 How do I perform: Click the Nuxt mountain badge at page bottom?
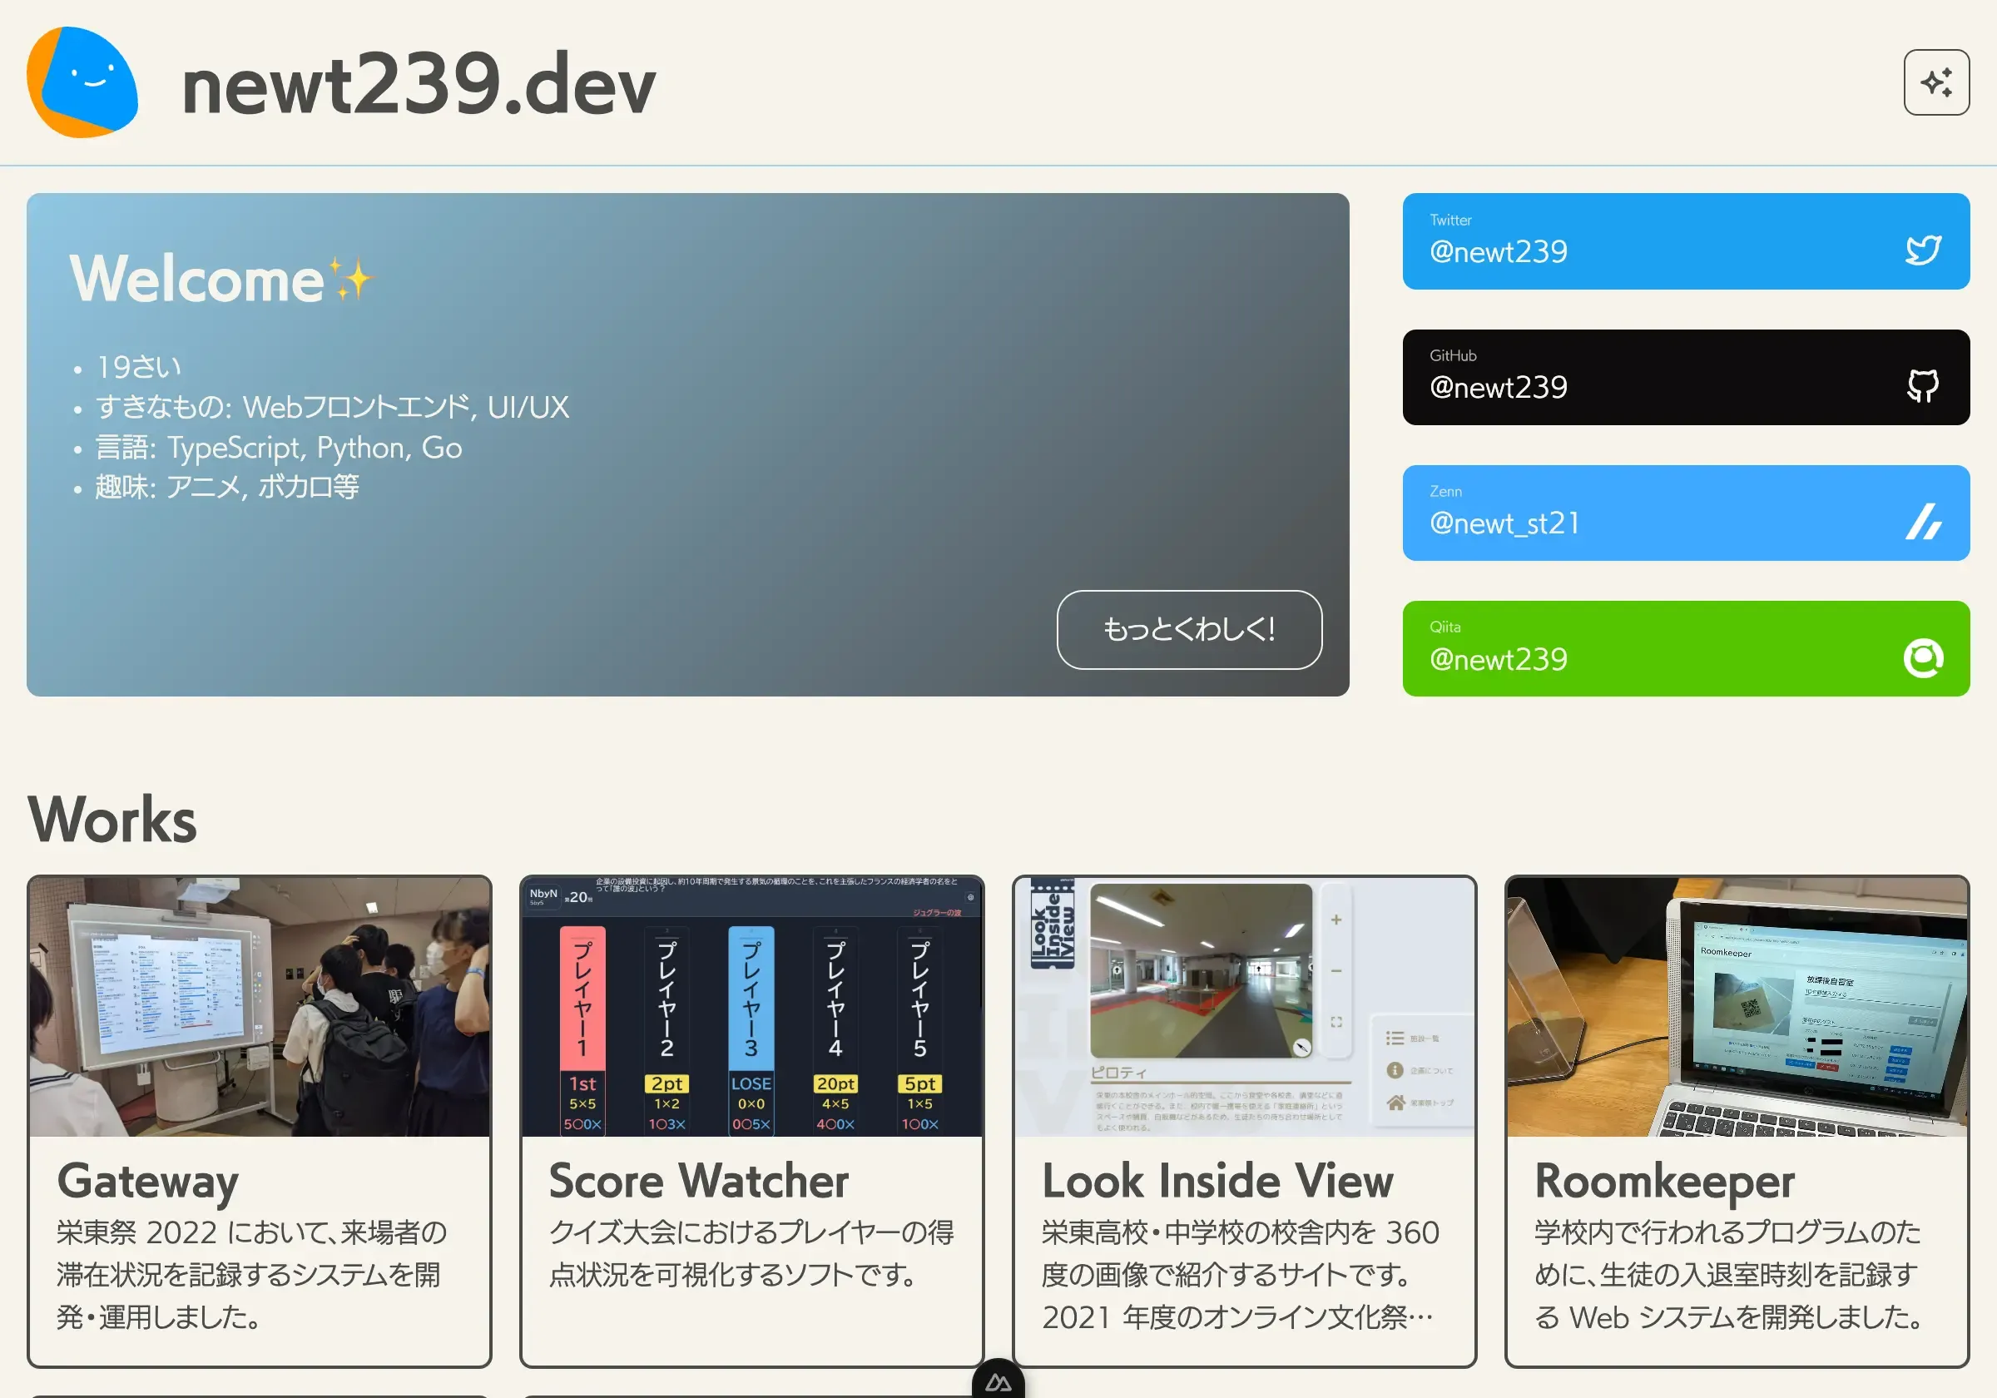[998, 1381]
